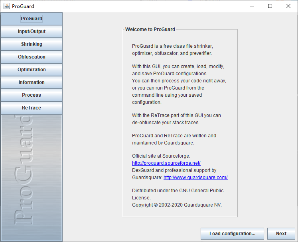
Task: Maximize the ProGuard window
Action: pyautogui.click(x=270, y=6)
